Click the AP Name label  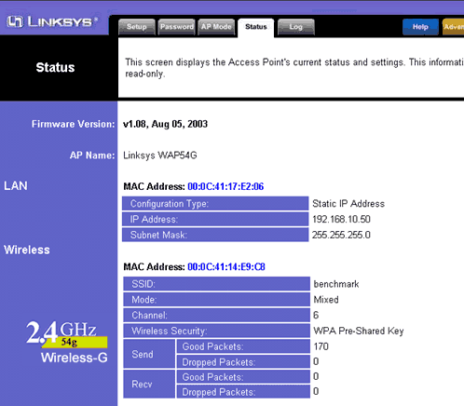[x=92, y=156]
